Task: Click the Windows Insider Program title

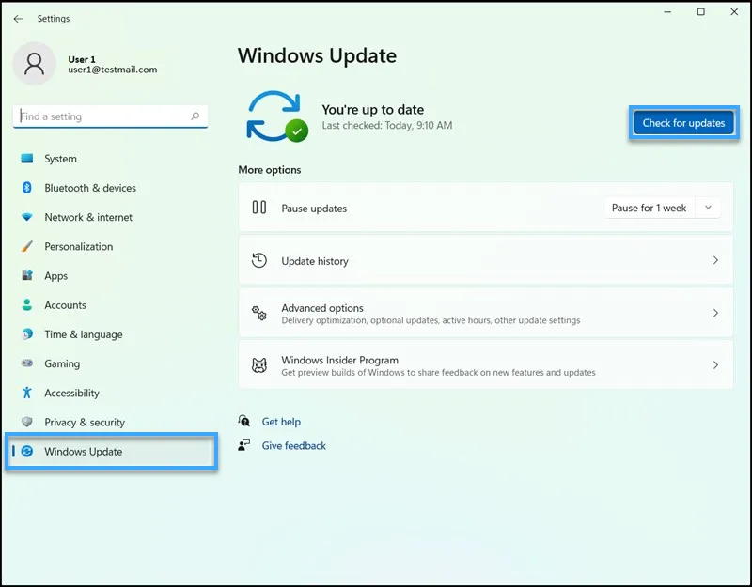Action: coord(339,360)
